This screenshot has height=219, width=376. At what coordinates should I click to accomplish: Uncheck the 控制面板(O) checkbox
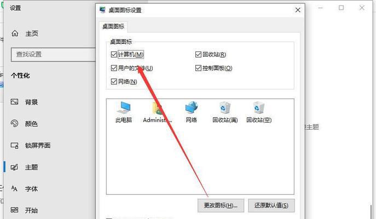coord(198,68)
